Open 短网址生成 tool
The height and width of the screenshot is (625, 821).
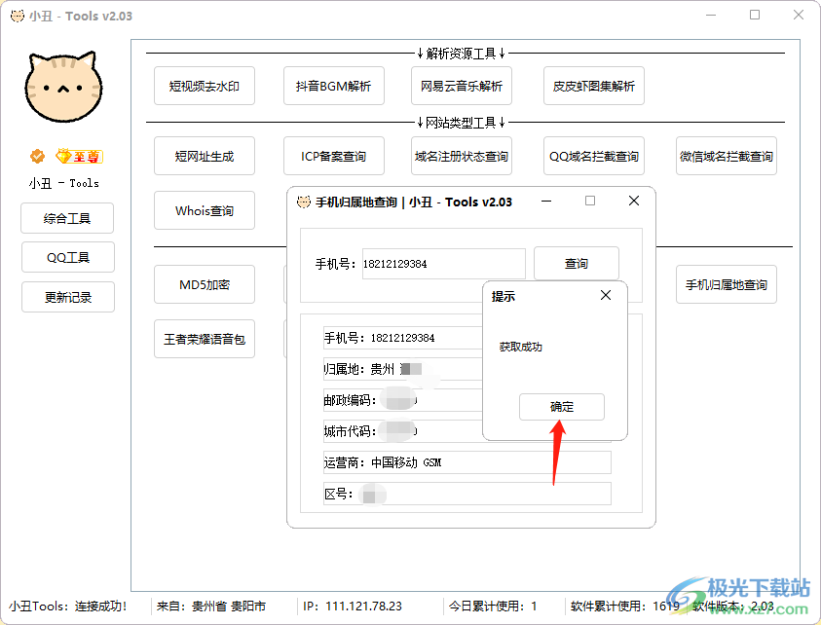tap(205, 156)
